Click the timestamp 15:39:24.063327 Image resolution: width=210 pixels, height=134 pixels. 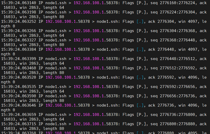[x=19, y=40]
